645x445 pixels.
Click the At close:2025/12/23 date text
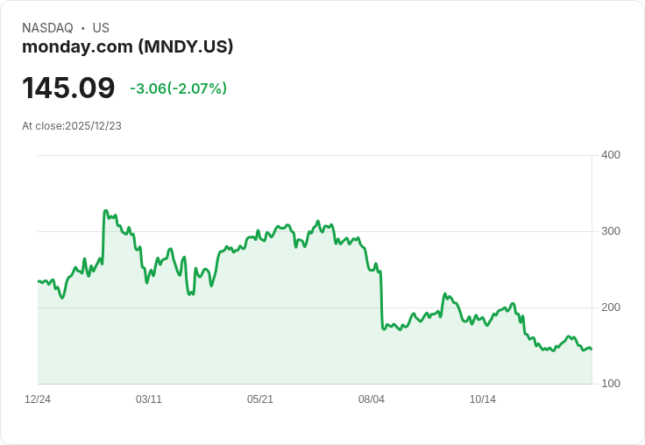tap(72, 126)
